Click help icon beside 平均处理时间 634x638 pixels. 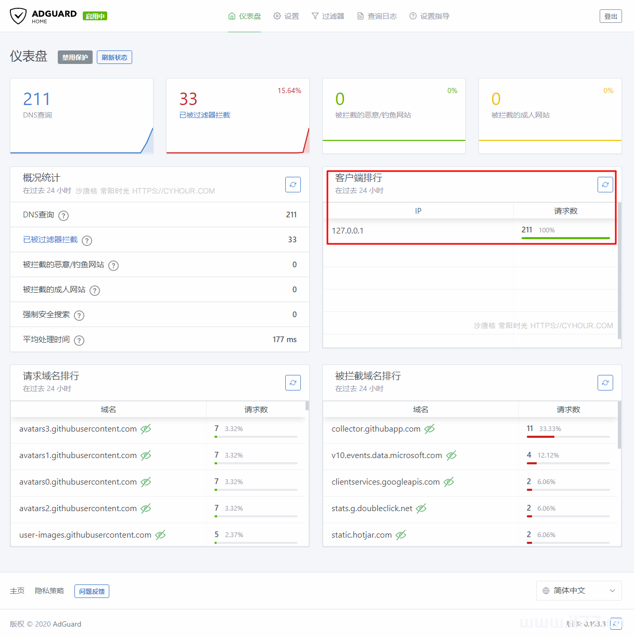[x=79, y=341]
